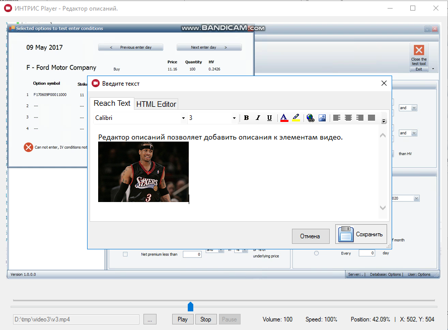Click the video file path field
The height and width of the screenshot is (330, 448).
(76, 319)
